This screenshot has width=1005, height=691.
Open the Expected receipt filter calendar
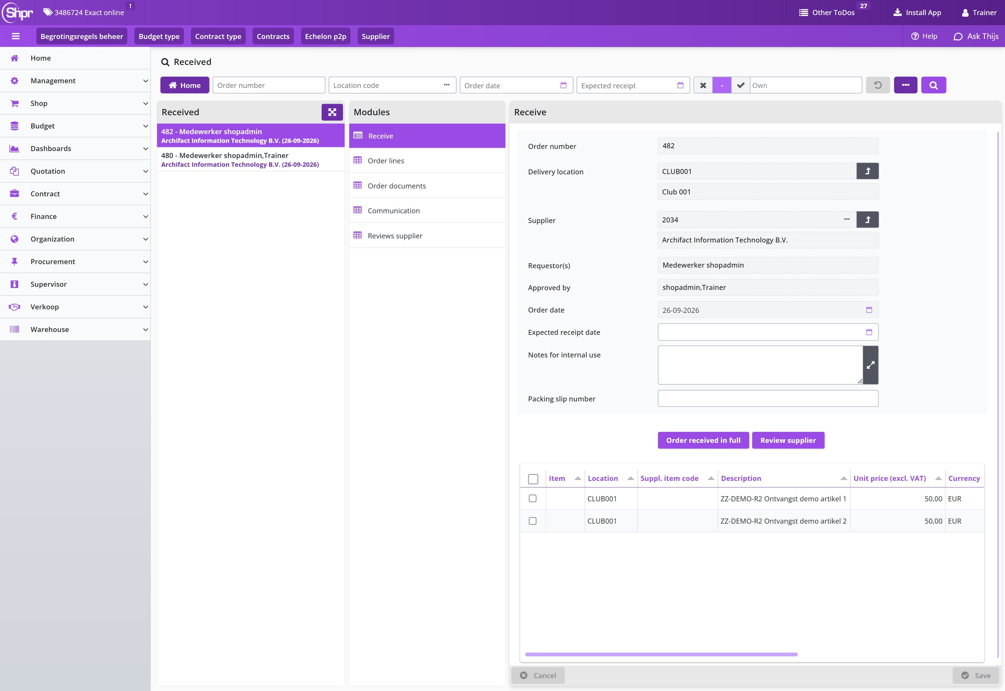pos(680,85)
